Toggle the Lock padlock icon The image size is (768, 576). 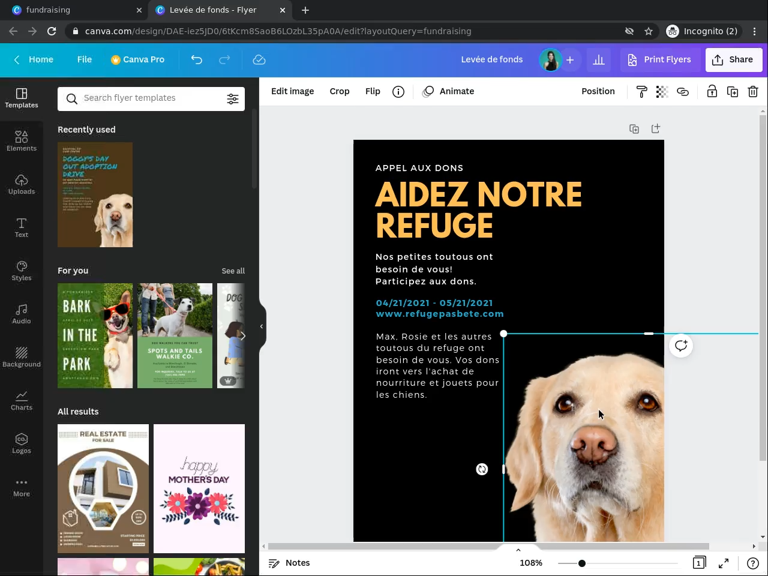coord(712,91)
